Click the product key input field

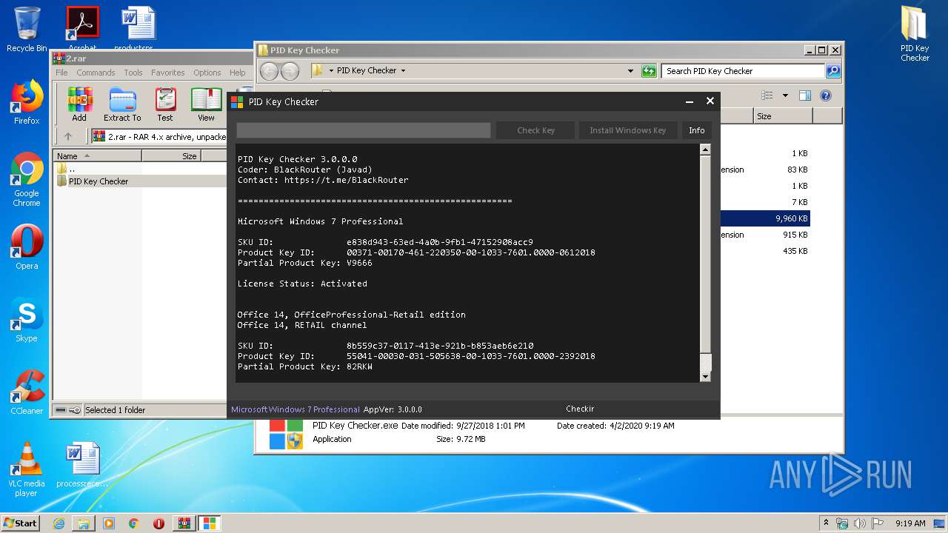[364, 130]
